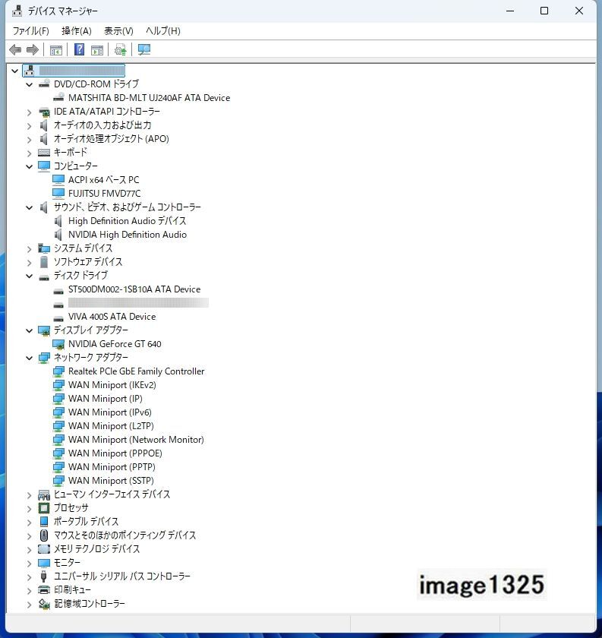Expand the モニター category
Image resolution: width=602 pixels, height=638 pixels.
[30, 563]
